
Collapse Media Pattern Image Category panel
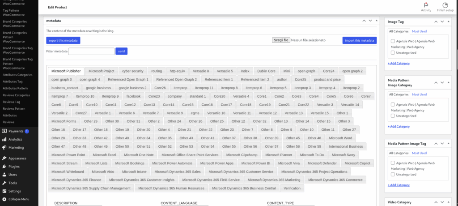pos(448,82)
